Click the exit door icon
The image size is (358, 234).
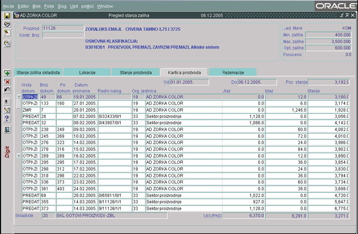7,130
